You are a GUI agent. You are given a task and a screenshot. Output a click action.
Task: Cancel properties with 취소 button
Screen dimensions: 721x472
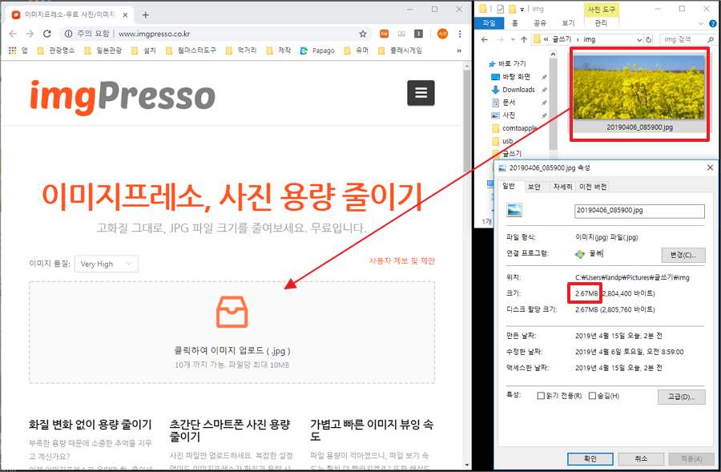pos(641,458)
